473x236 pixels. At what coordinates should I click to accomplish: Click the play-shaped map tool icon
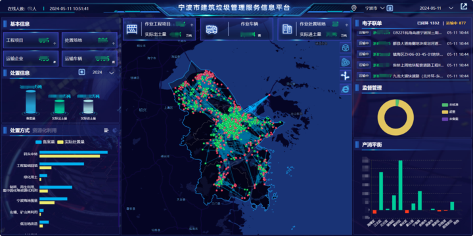pos(346,62)
